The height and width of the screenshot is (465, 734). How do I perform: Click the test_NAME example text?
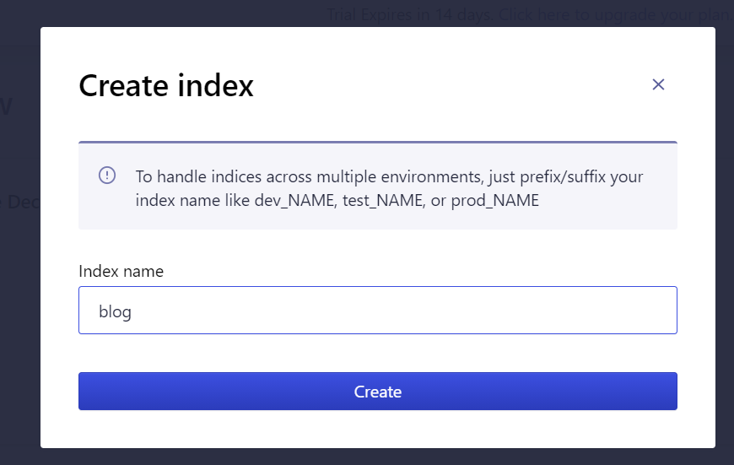tap(384, 200)
